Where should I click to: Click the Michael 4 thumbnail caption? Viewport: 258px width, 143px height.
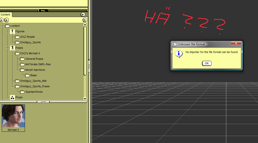click(x=13, y=130)
